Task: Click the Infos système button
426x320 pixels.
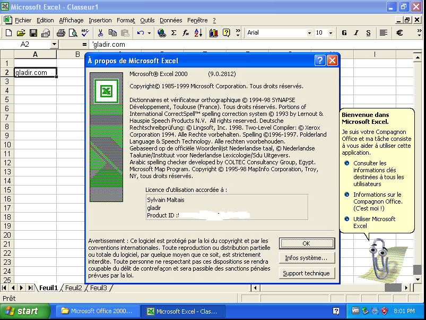Action: tap(307, 258)
